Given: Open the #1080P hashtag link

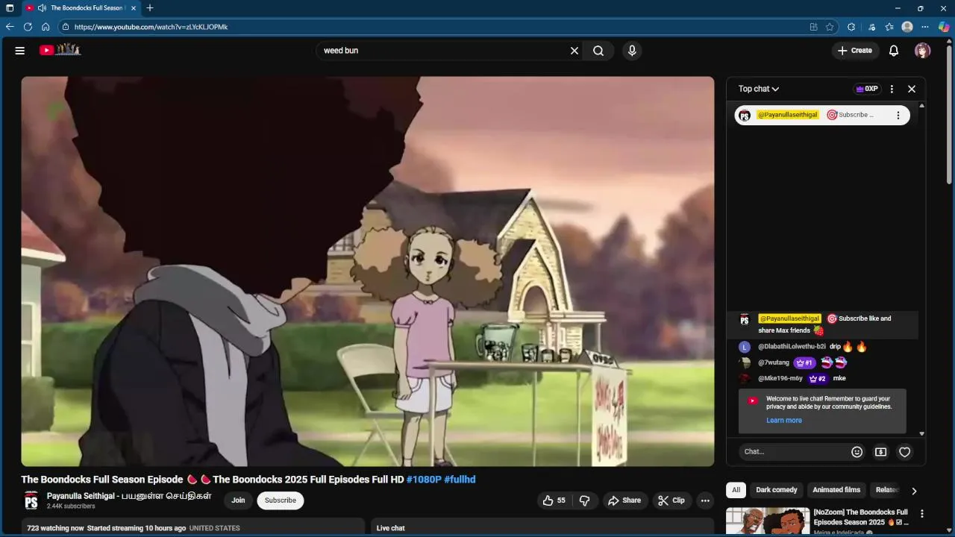Looking at the screenshot, I should [424, 480].
